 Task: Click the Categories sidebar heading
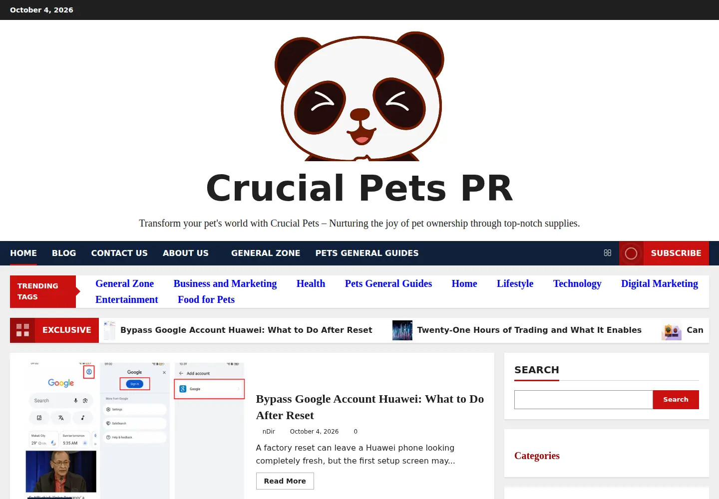tap(537, 456)
